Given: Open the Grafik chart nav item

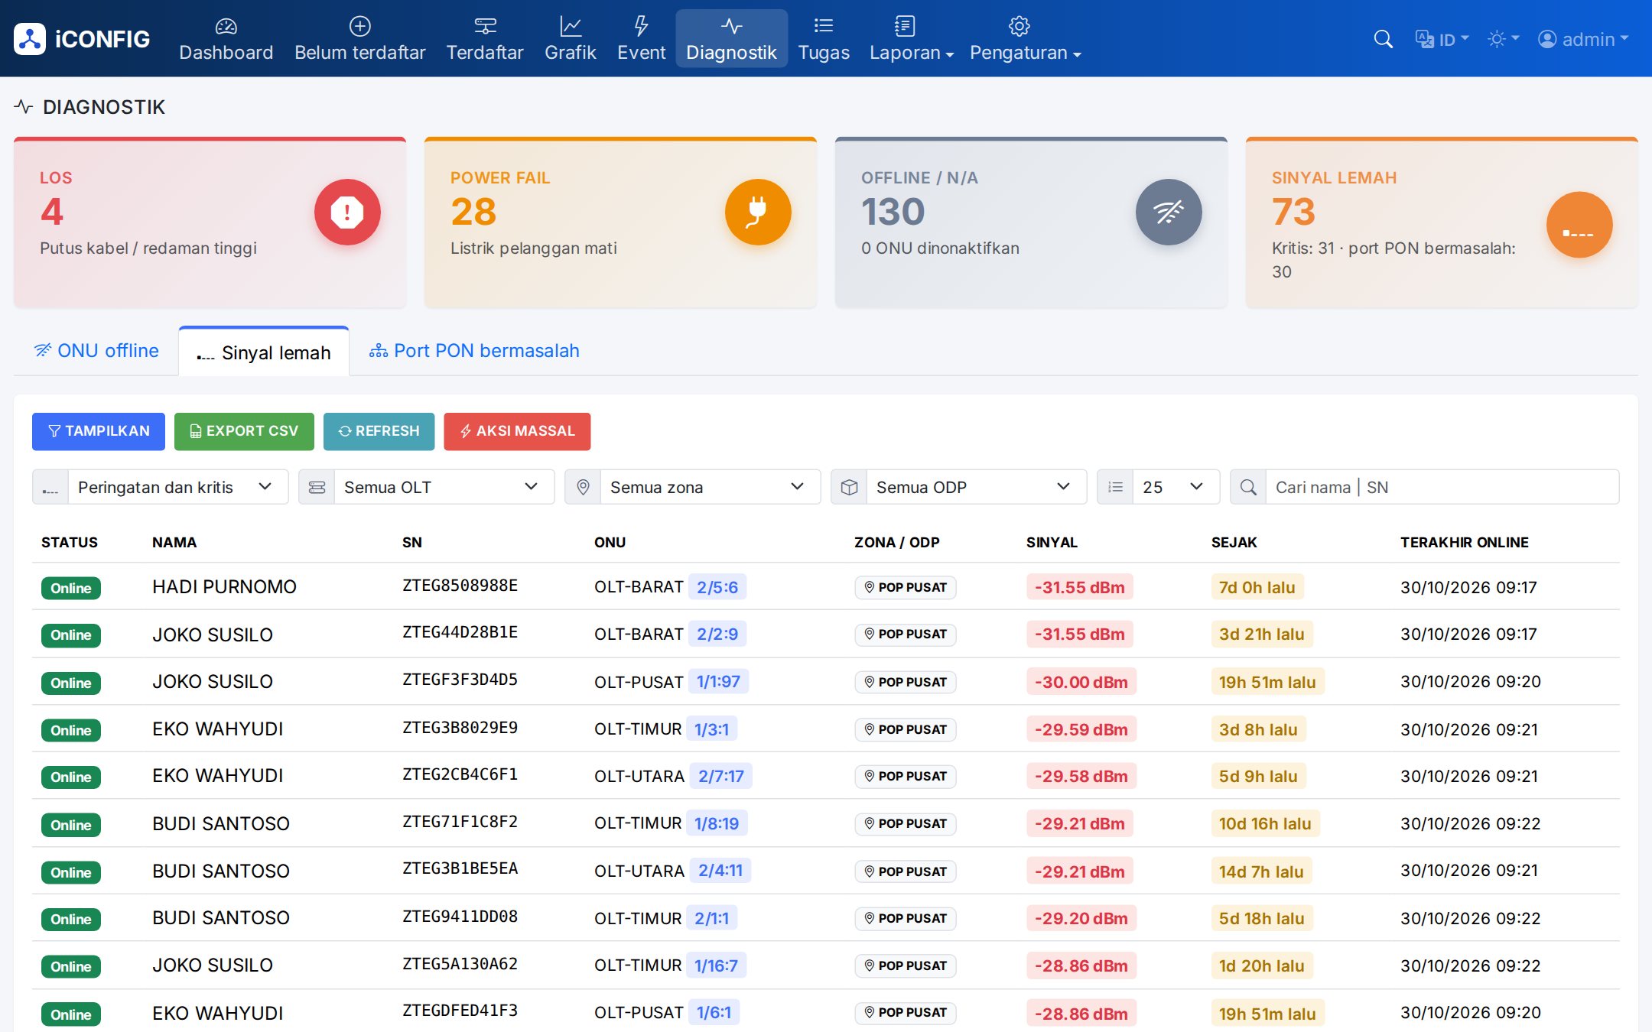Looking at the screenshot, I should (570, 39).
